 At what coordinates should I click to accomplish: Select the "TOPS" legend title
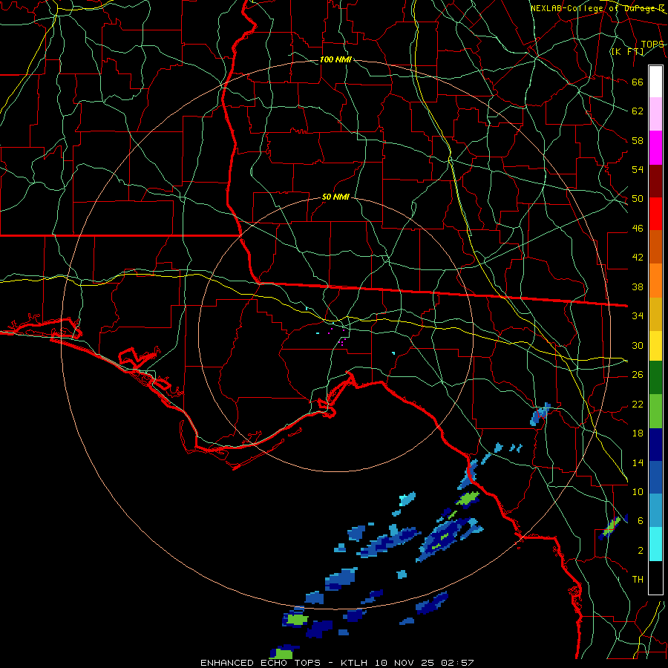(652, 45)
